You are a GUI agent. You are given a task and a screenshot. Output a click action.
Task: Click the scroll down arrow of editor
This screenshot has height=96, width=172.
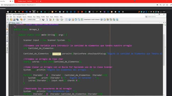click(164, 95)
